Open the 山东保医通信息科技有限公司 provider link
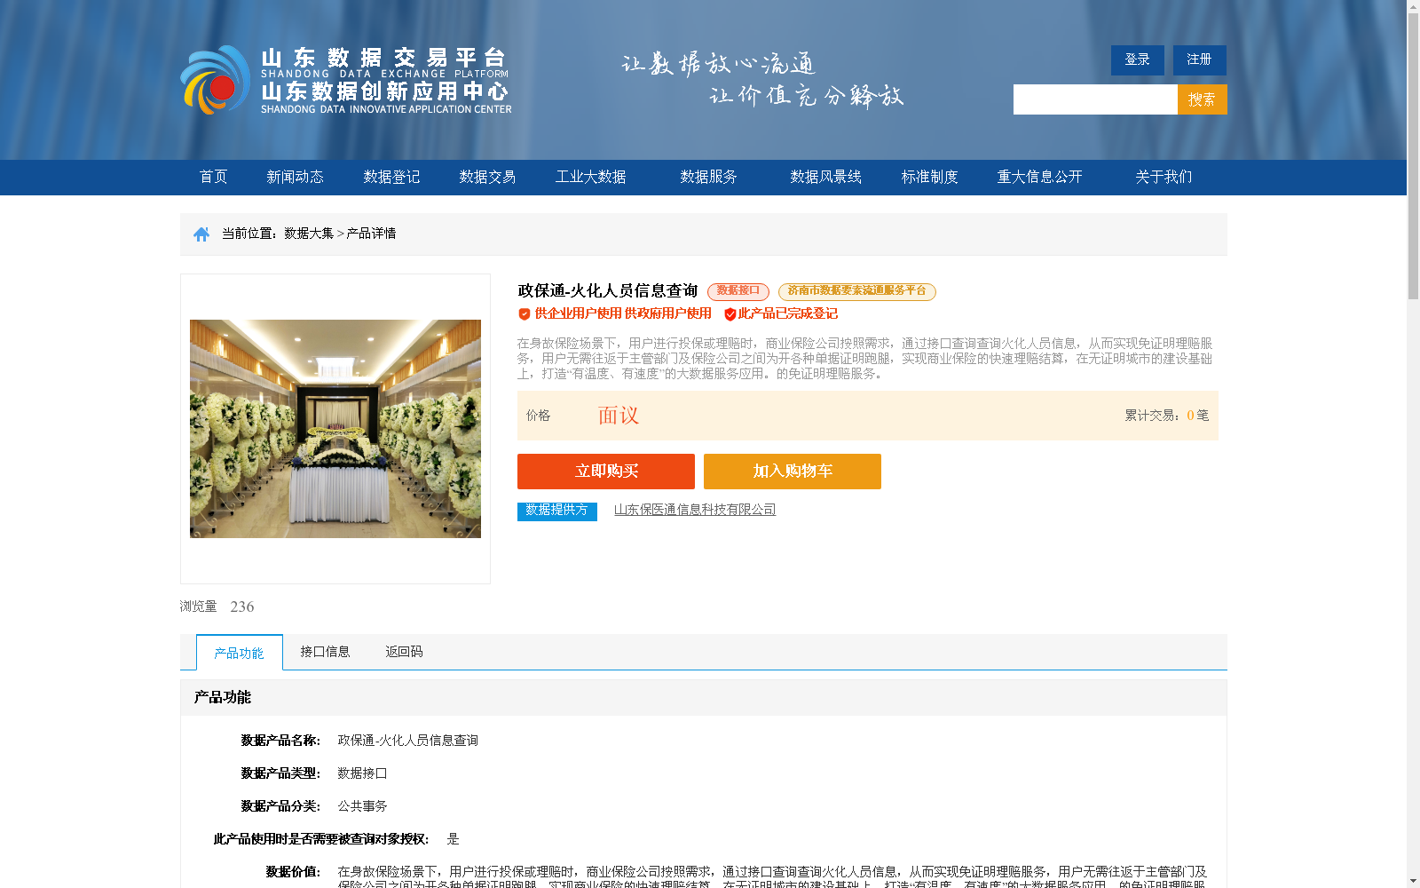The height and width of the screenshot is (888, 1420). point(695,510)
